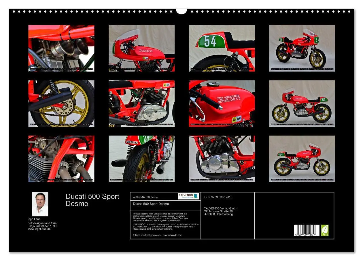
Task: Open the engine under red frame photo, middle row
Action: pos(141,103)
